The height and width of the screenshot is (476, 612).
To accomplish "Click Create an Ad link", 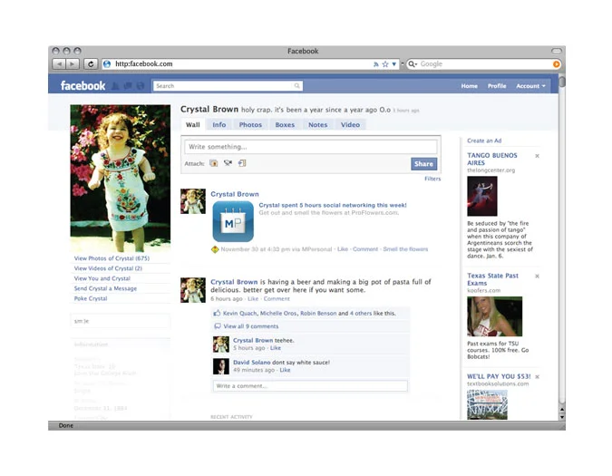I will tap(484, 141).
